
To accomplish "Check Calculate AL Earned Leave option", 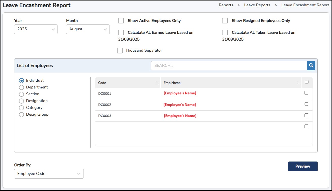I will pyautogui.click(x=121, y=33).
